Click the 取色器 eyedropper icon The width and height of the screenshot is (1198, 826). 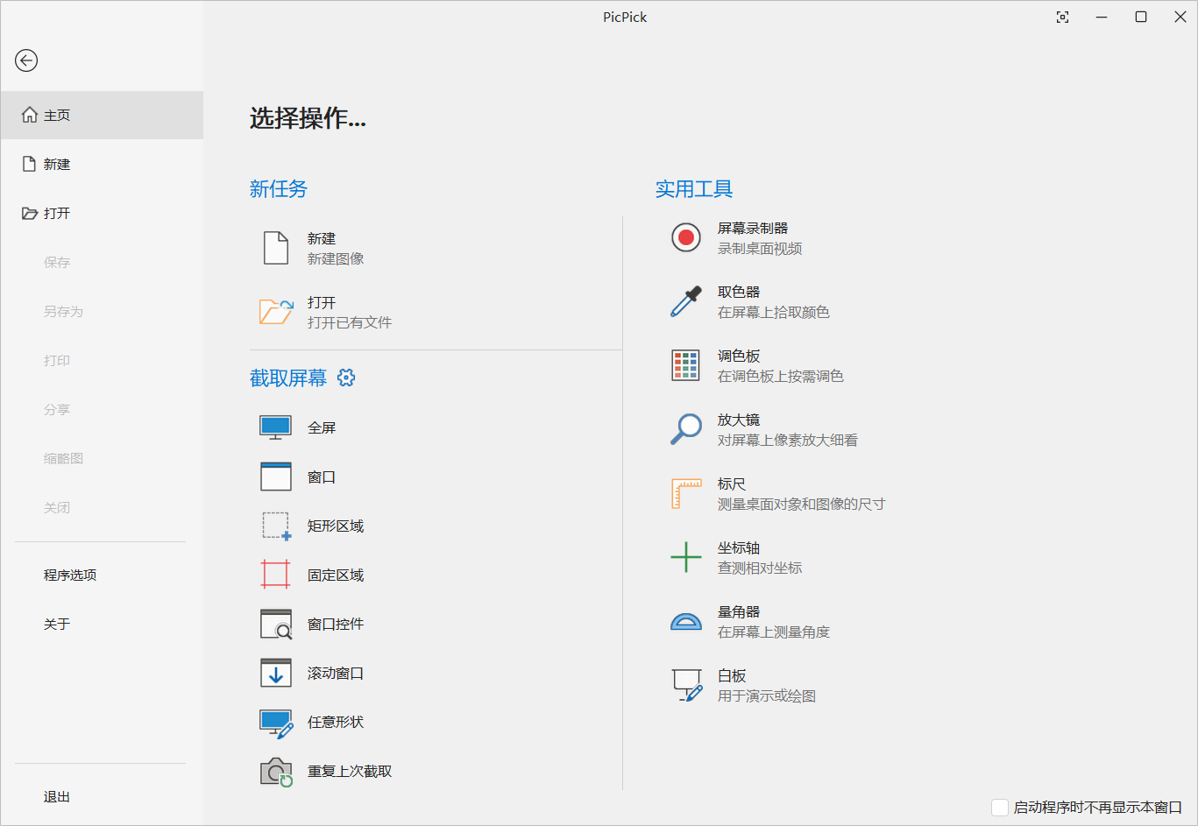(686, 301)
